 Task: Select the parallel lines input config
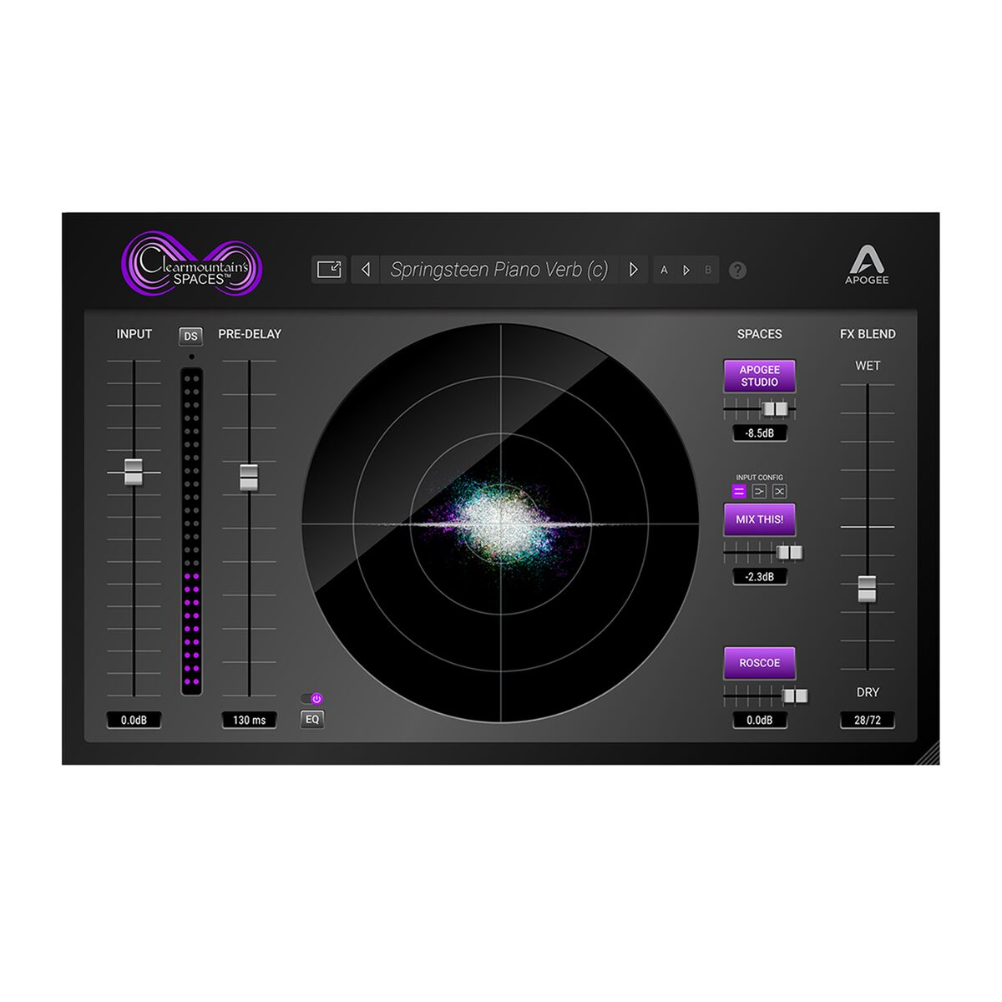[739, 492]
